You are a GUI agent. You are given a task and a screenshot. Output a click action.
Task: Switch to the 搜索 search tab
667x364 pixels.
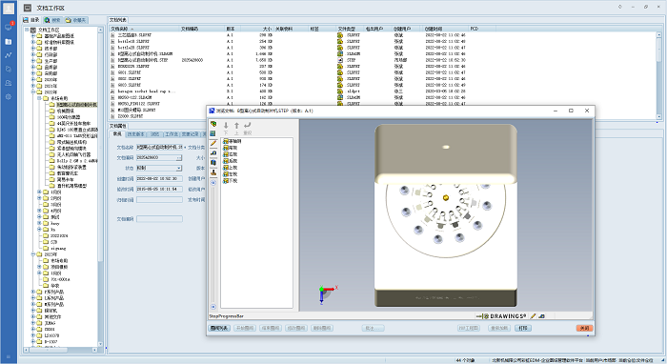pos(52,20)
